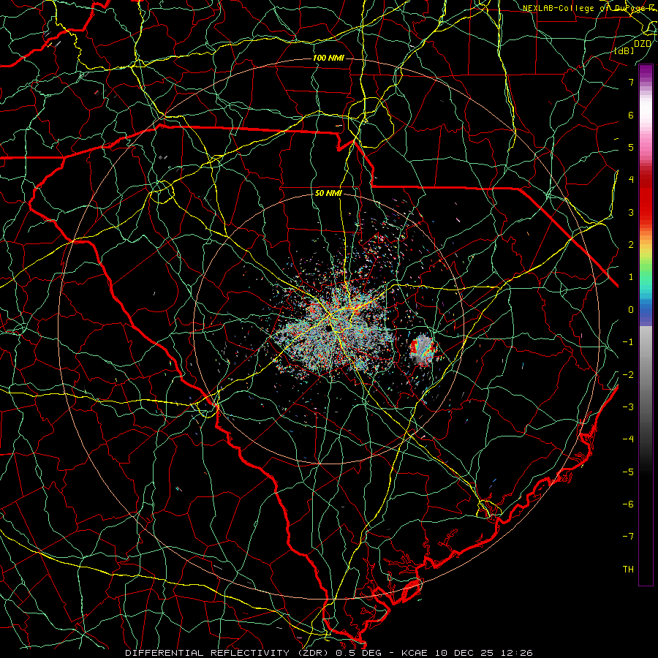Click the legend value "5"
Viewport: 658px width, 658px height.
tap(631, 147)
